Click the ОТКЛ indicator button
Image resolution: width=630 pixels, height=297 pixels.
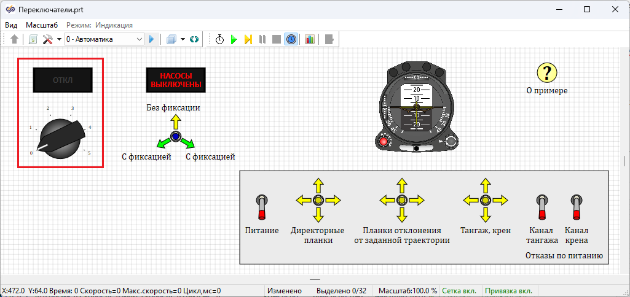coord(62,80)
